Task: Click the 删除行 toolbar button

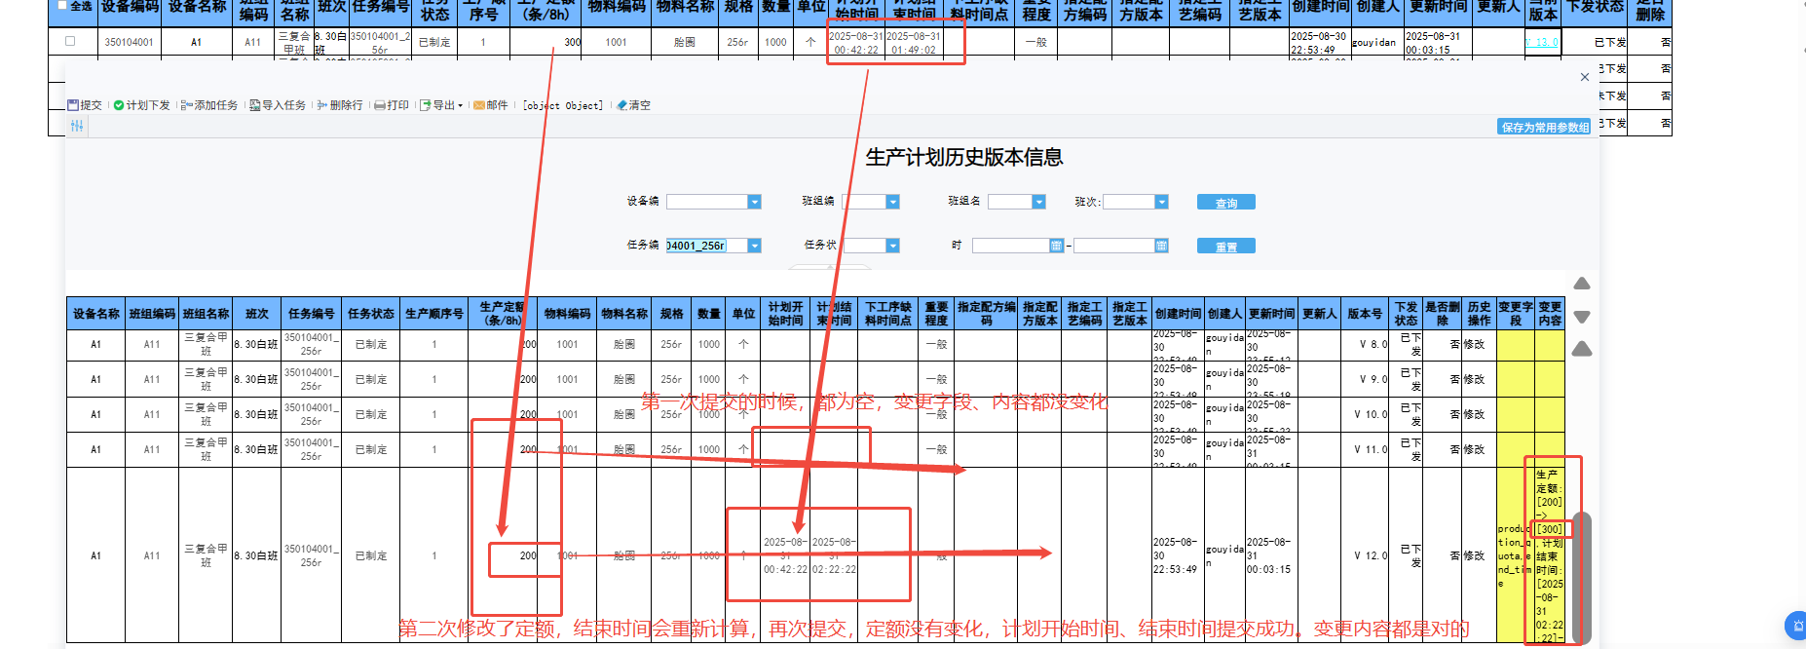Action: click(x=340, y=105)
